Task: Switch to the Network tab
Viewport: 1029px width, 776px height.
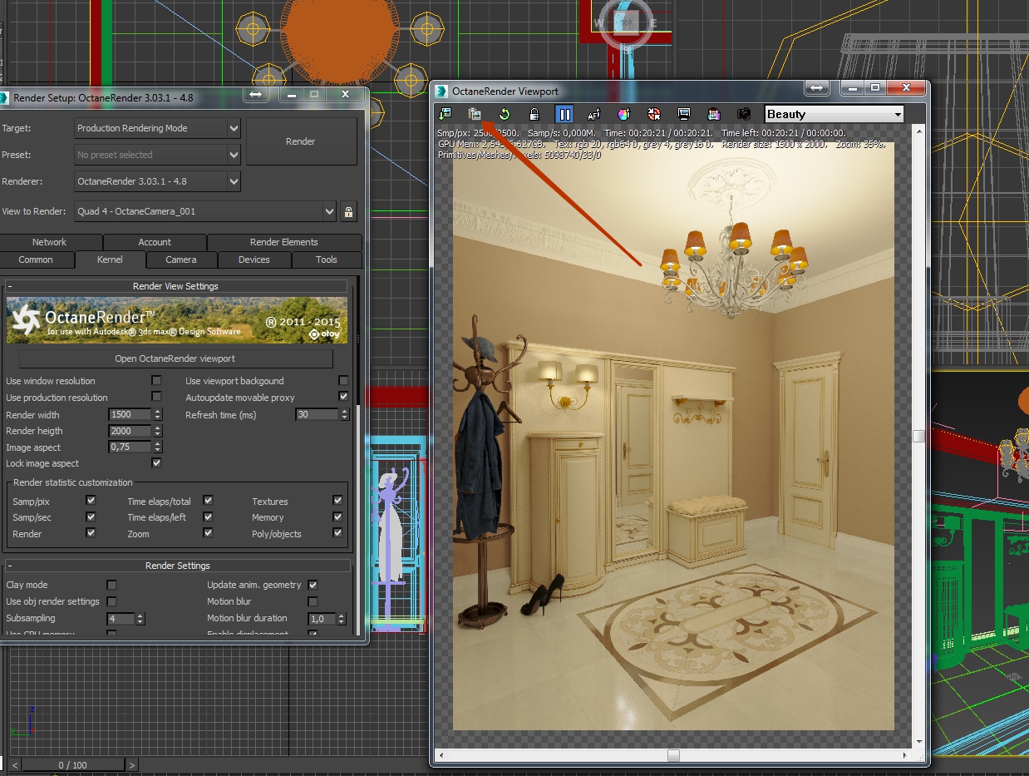Action: coord(50,242)
